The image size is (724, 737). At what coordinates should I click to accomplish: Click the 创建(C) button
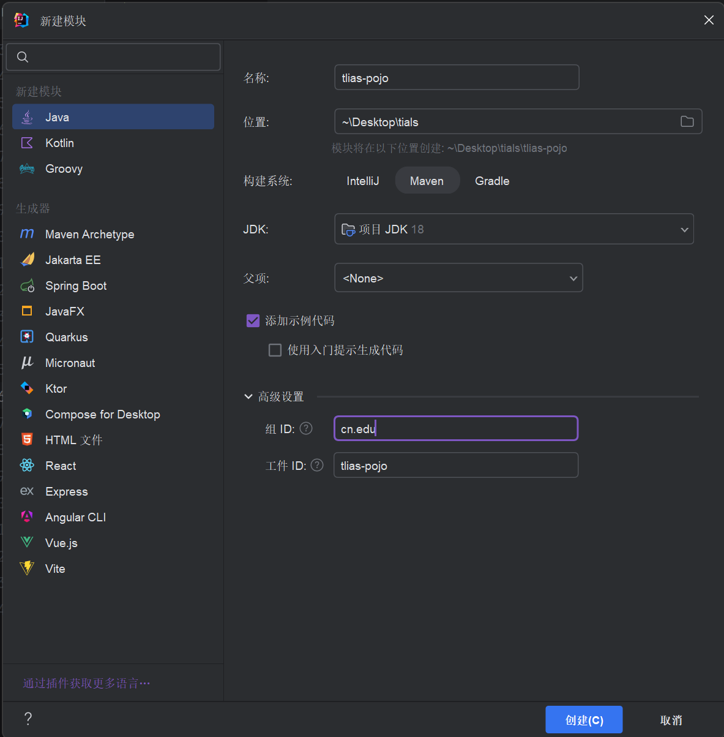point(583,720)
